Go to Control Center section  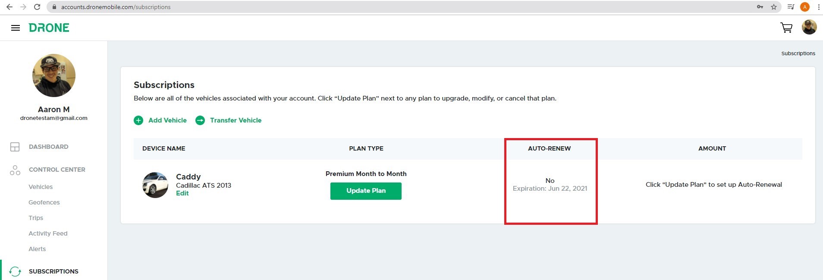click(57, 170)
